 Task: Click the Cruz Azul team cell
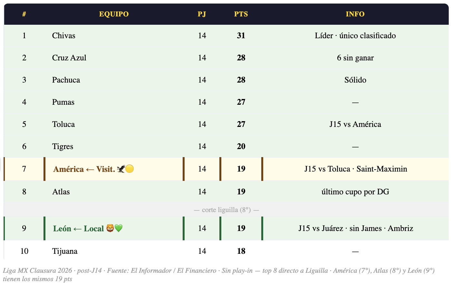(x=69, y=58)
